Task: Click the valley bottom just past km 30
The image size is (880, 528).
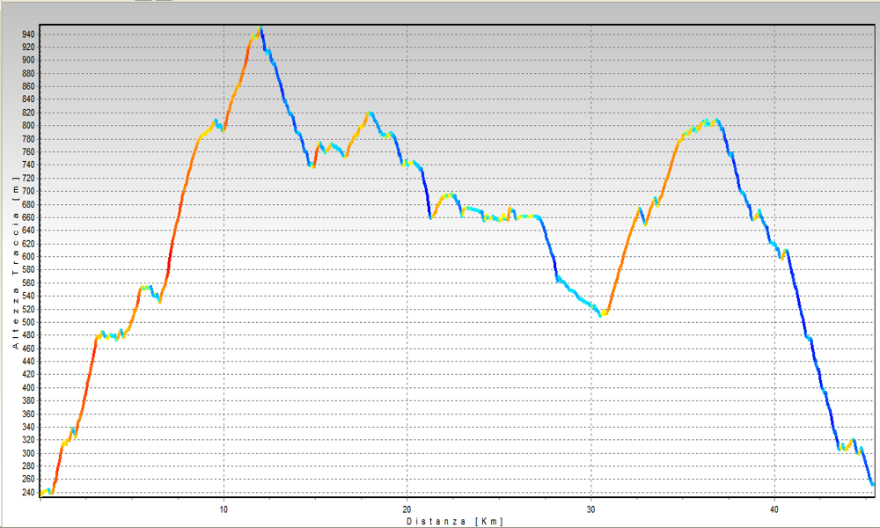Action: (x=604, y=313)
